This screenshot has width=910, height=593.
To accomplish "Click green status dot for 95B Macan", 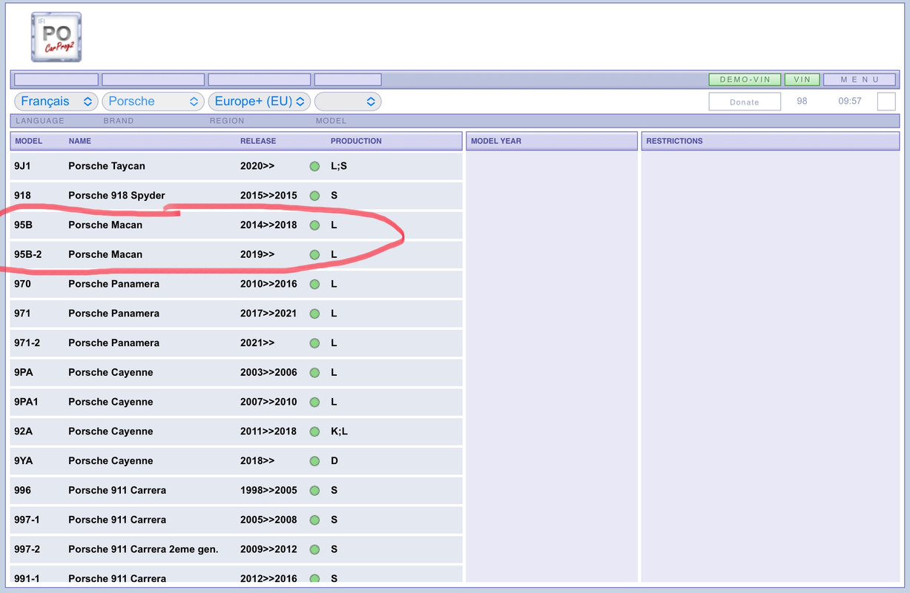I will 314,225.
